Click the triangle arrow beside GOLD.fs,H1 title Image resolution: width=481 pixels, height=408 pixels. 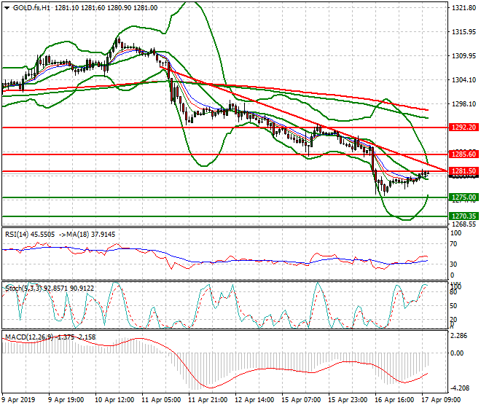(7, 8)
